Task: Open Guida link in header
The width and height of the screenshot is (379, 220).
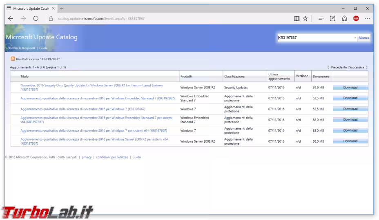Action: click(43, 48)
